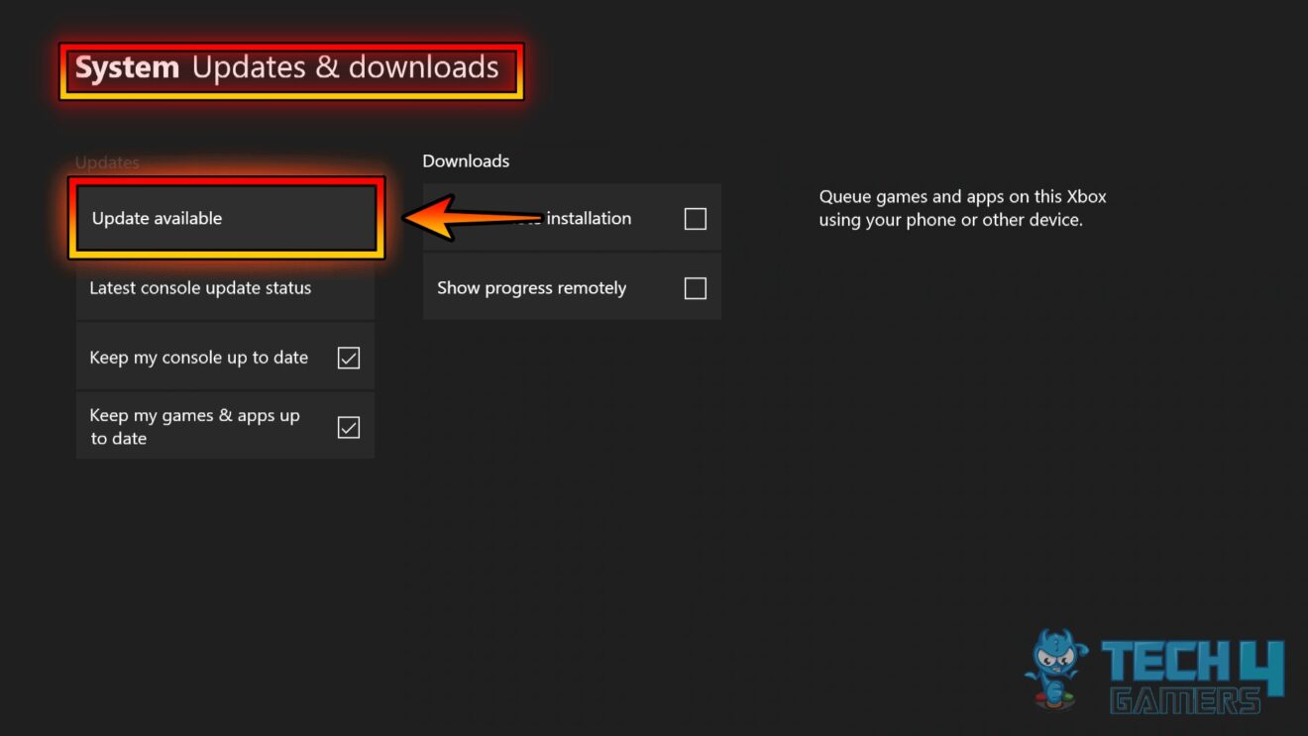Expand the Downloads settings group
This screenshot has width=1308, height=736.
(x=466, y=160)
